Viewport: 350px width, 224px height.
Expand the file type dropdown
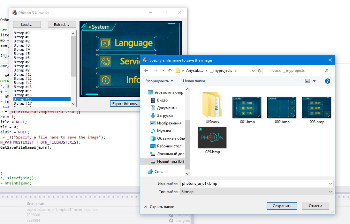tap(330, 192)
